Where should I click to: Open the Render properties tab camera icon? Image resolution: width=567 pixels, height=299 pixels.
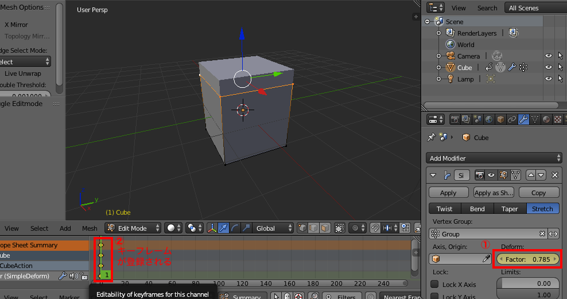455,119
